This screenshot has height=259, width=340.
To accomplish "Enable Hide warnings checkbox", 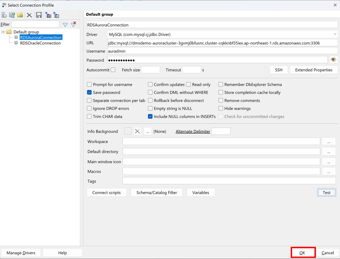I will [x=221, y=108].
